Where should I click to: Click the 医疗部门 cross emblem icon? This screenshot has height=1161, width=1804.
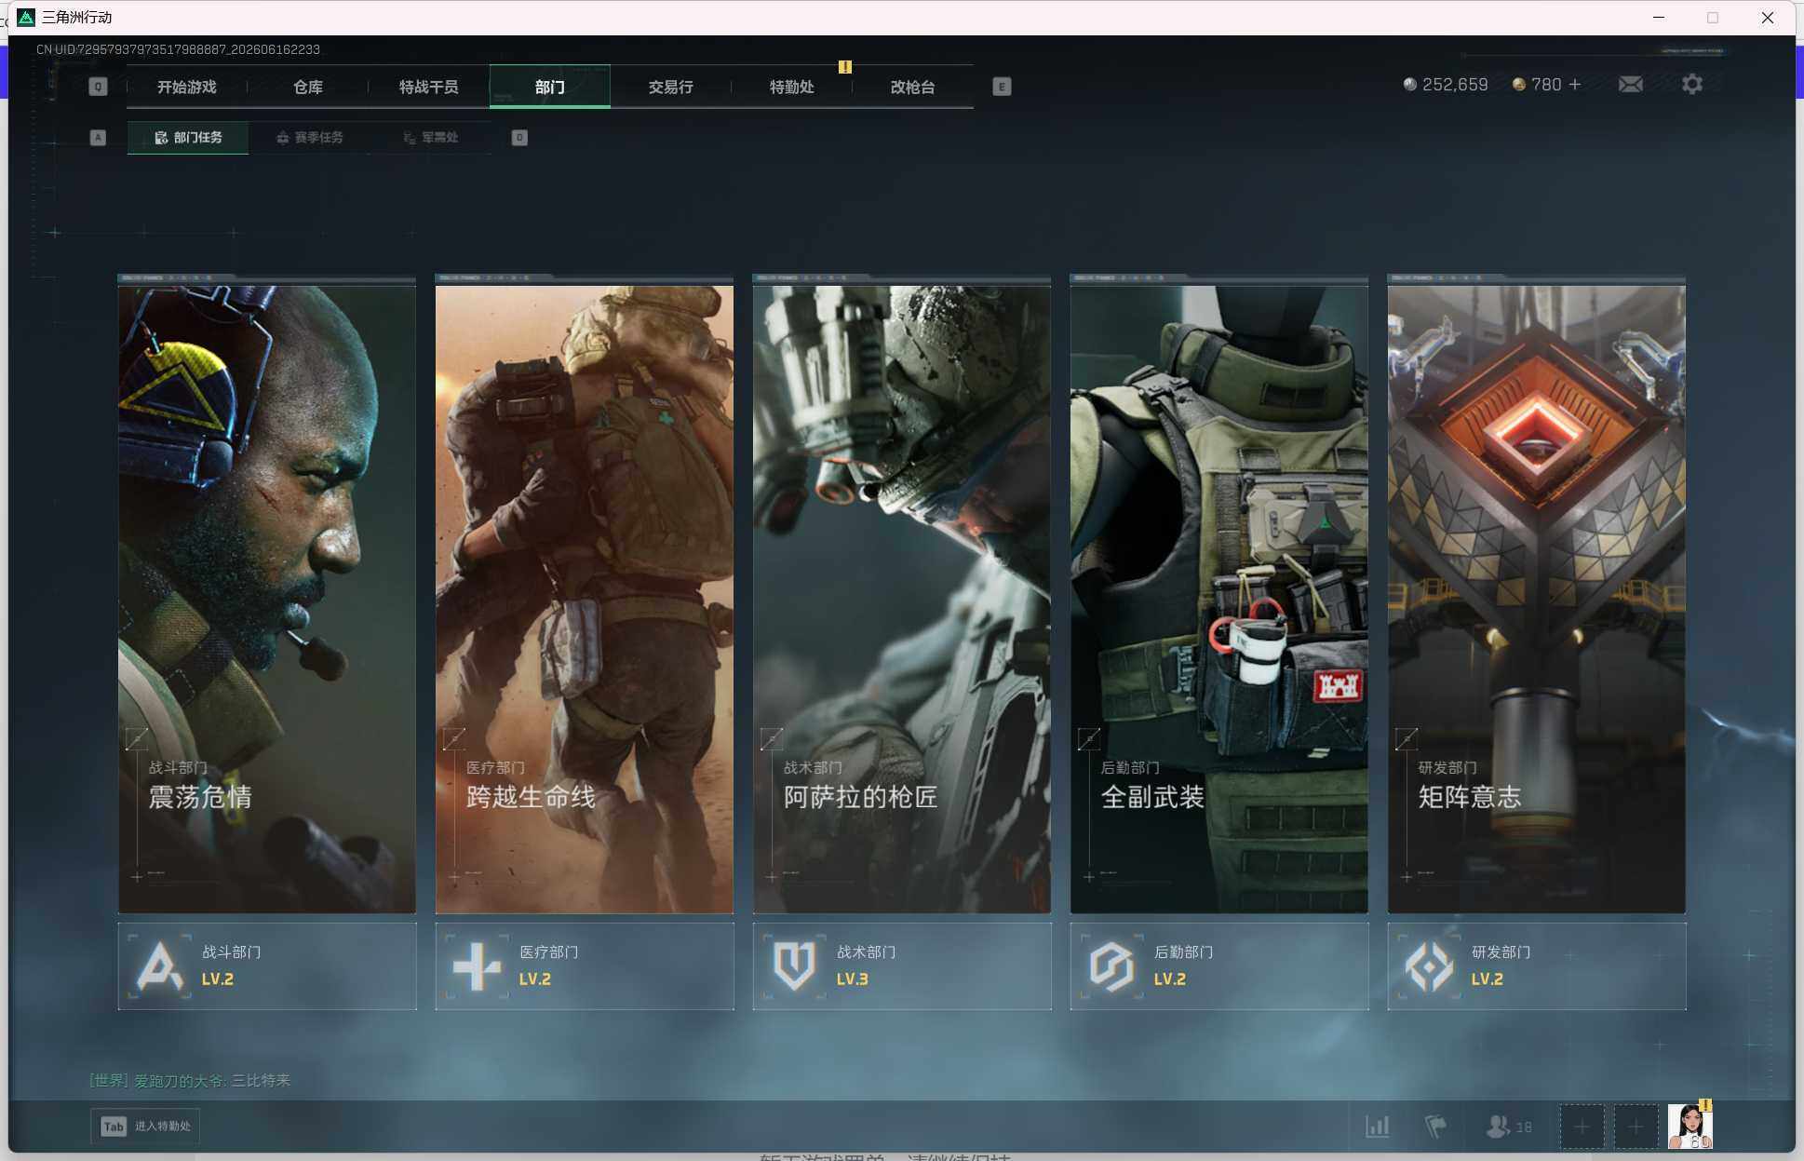point(478,966)
